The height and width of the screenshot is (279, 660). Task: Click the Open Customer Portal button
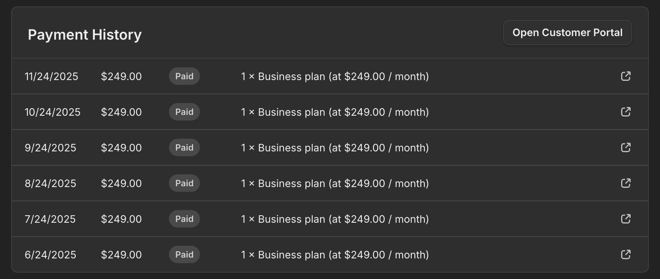click(x=567, y=32)
